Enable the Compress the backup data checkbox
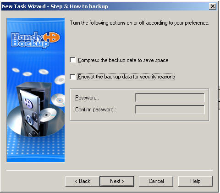This screenshot has height=193, width=220. coord(72,60)
